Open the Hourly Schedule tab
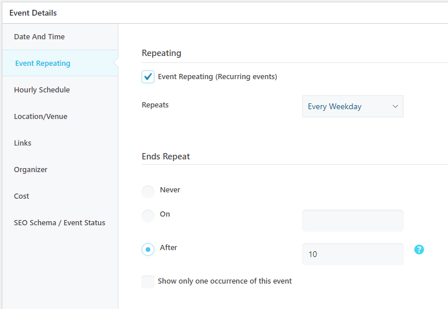 point(42,90)
